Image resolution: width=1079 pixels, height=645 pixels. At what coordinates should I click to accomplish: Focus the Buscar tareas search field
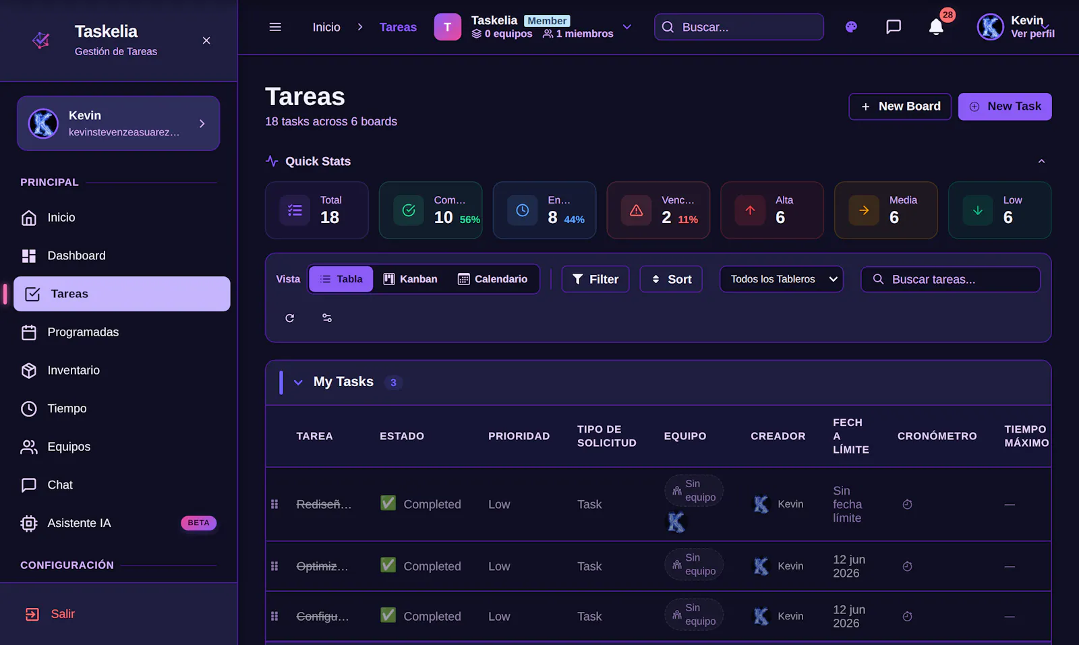pos(950,279)
